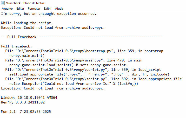Viewport: 186px width, 118px height.
Task: Click the "Ren'Py 8.3.3.24111502" version line
Action: click(23, 102)
